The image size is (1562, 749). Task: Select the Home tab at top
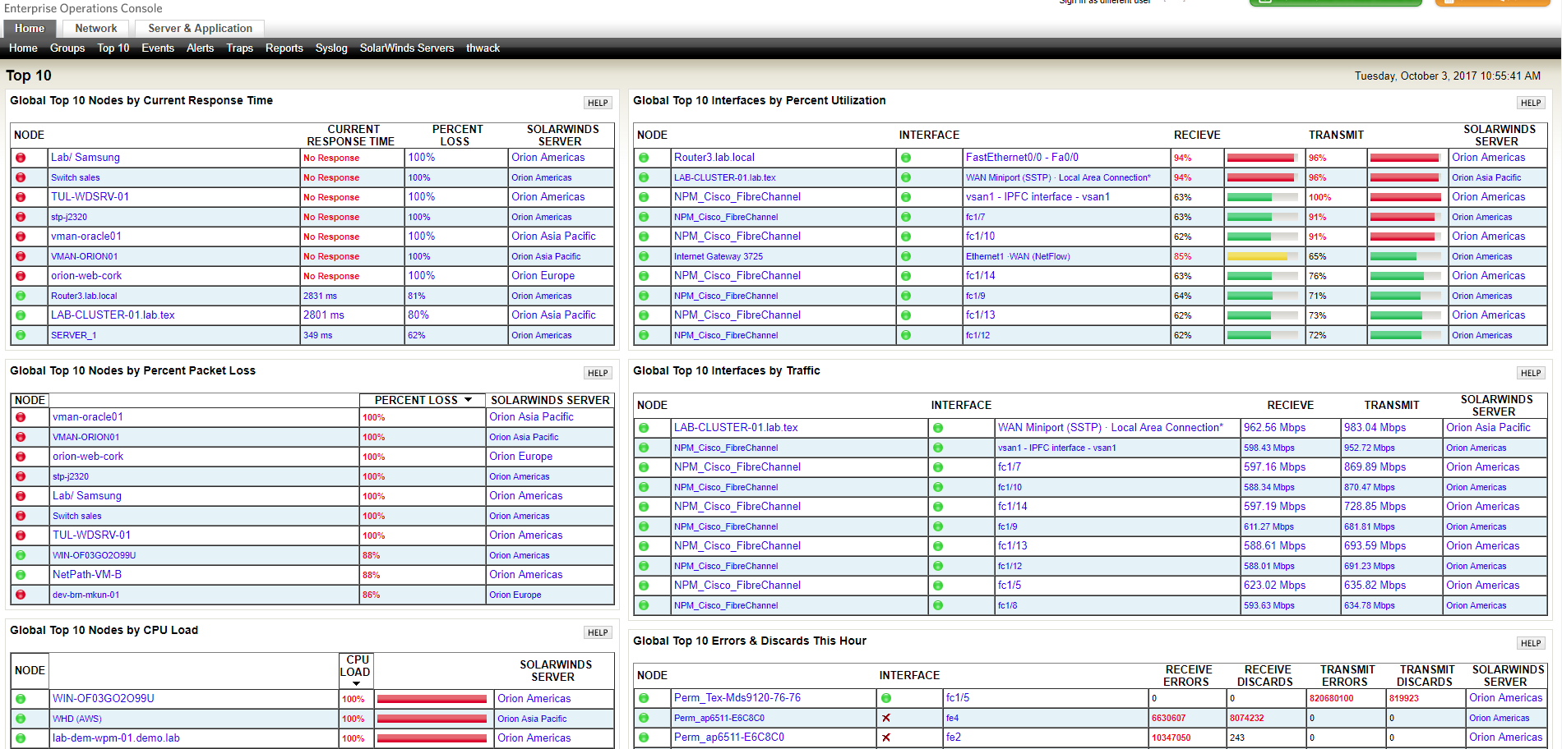30,29
